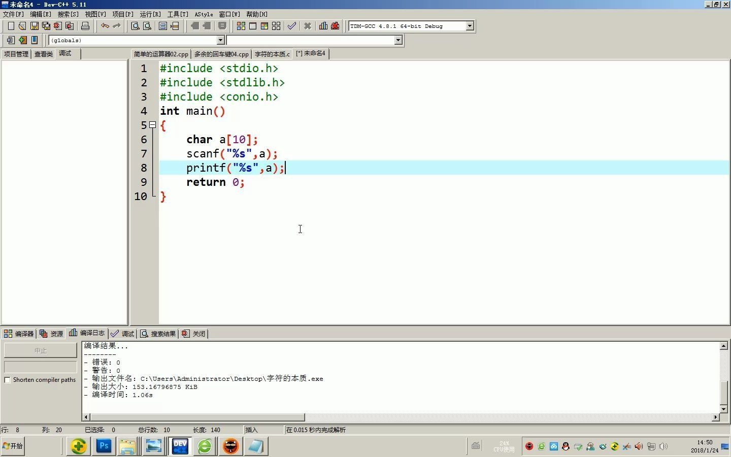Select the 项目管理 side panel tab
Viewport: 731px width, 457px height.
16,54
